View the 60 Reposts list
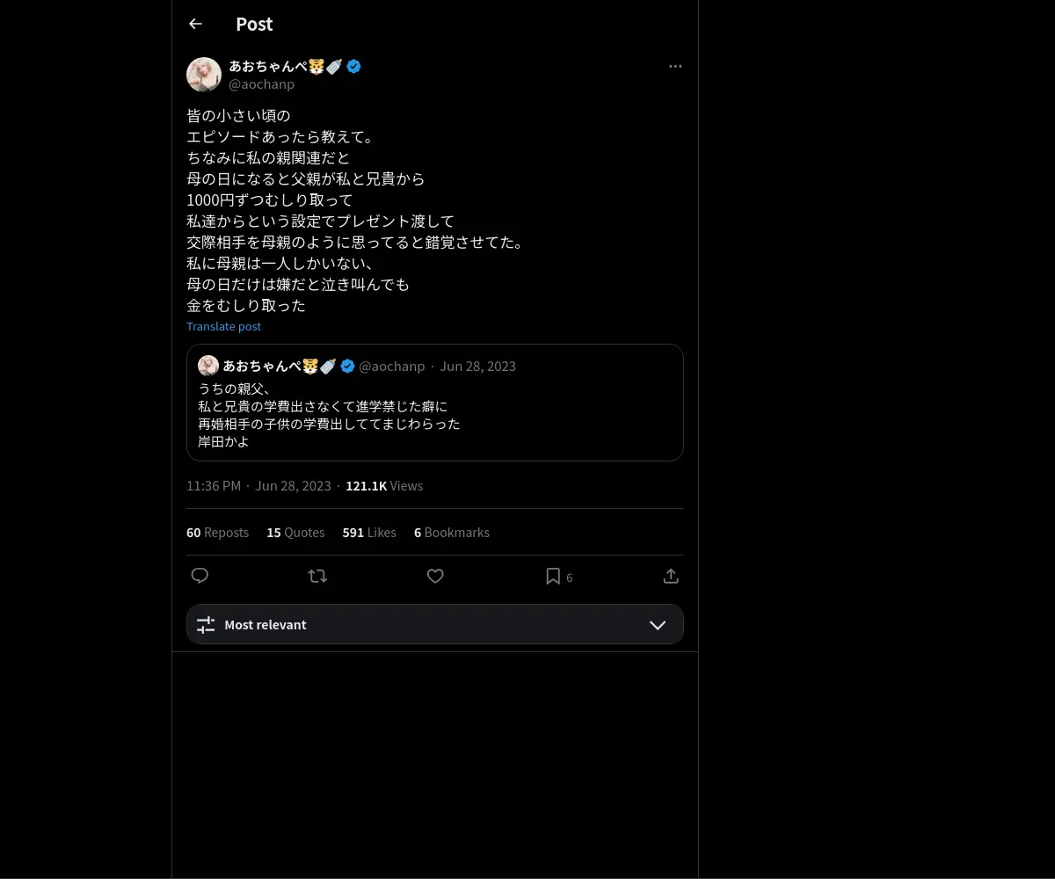 (217, 533)
